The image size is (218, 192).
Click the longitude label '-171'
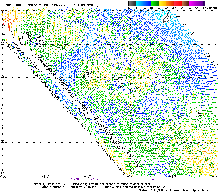pos(131,176)
